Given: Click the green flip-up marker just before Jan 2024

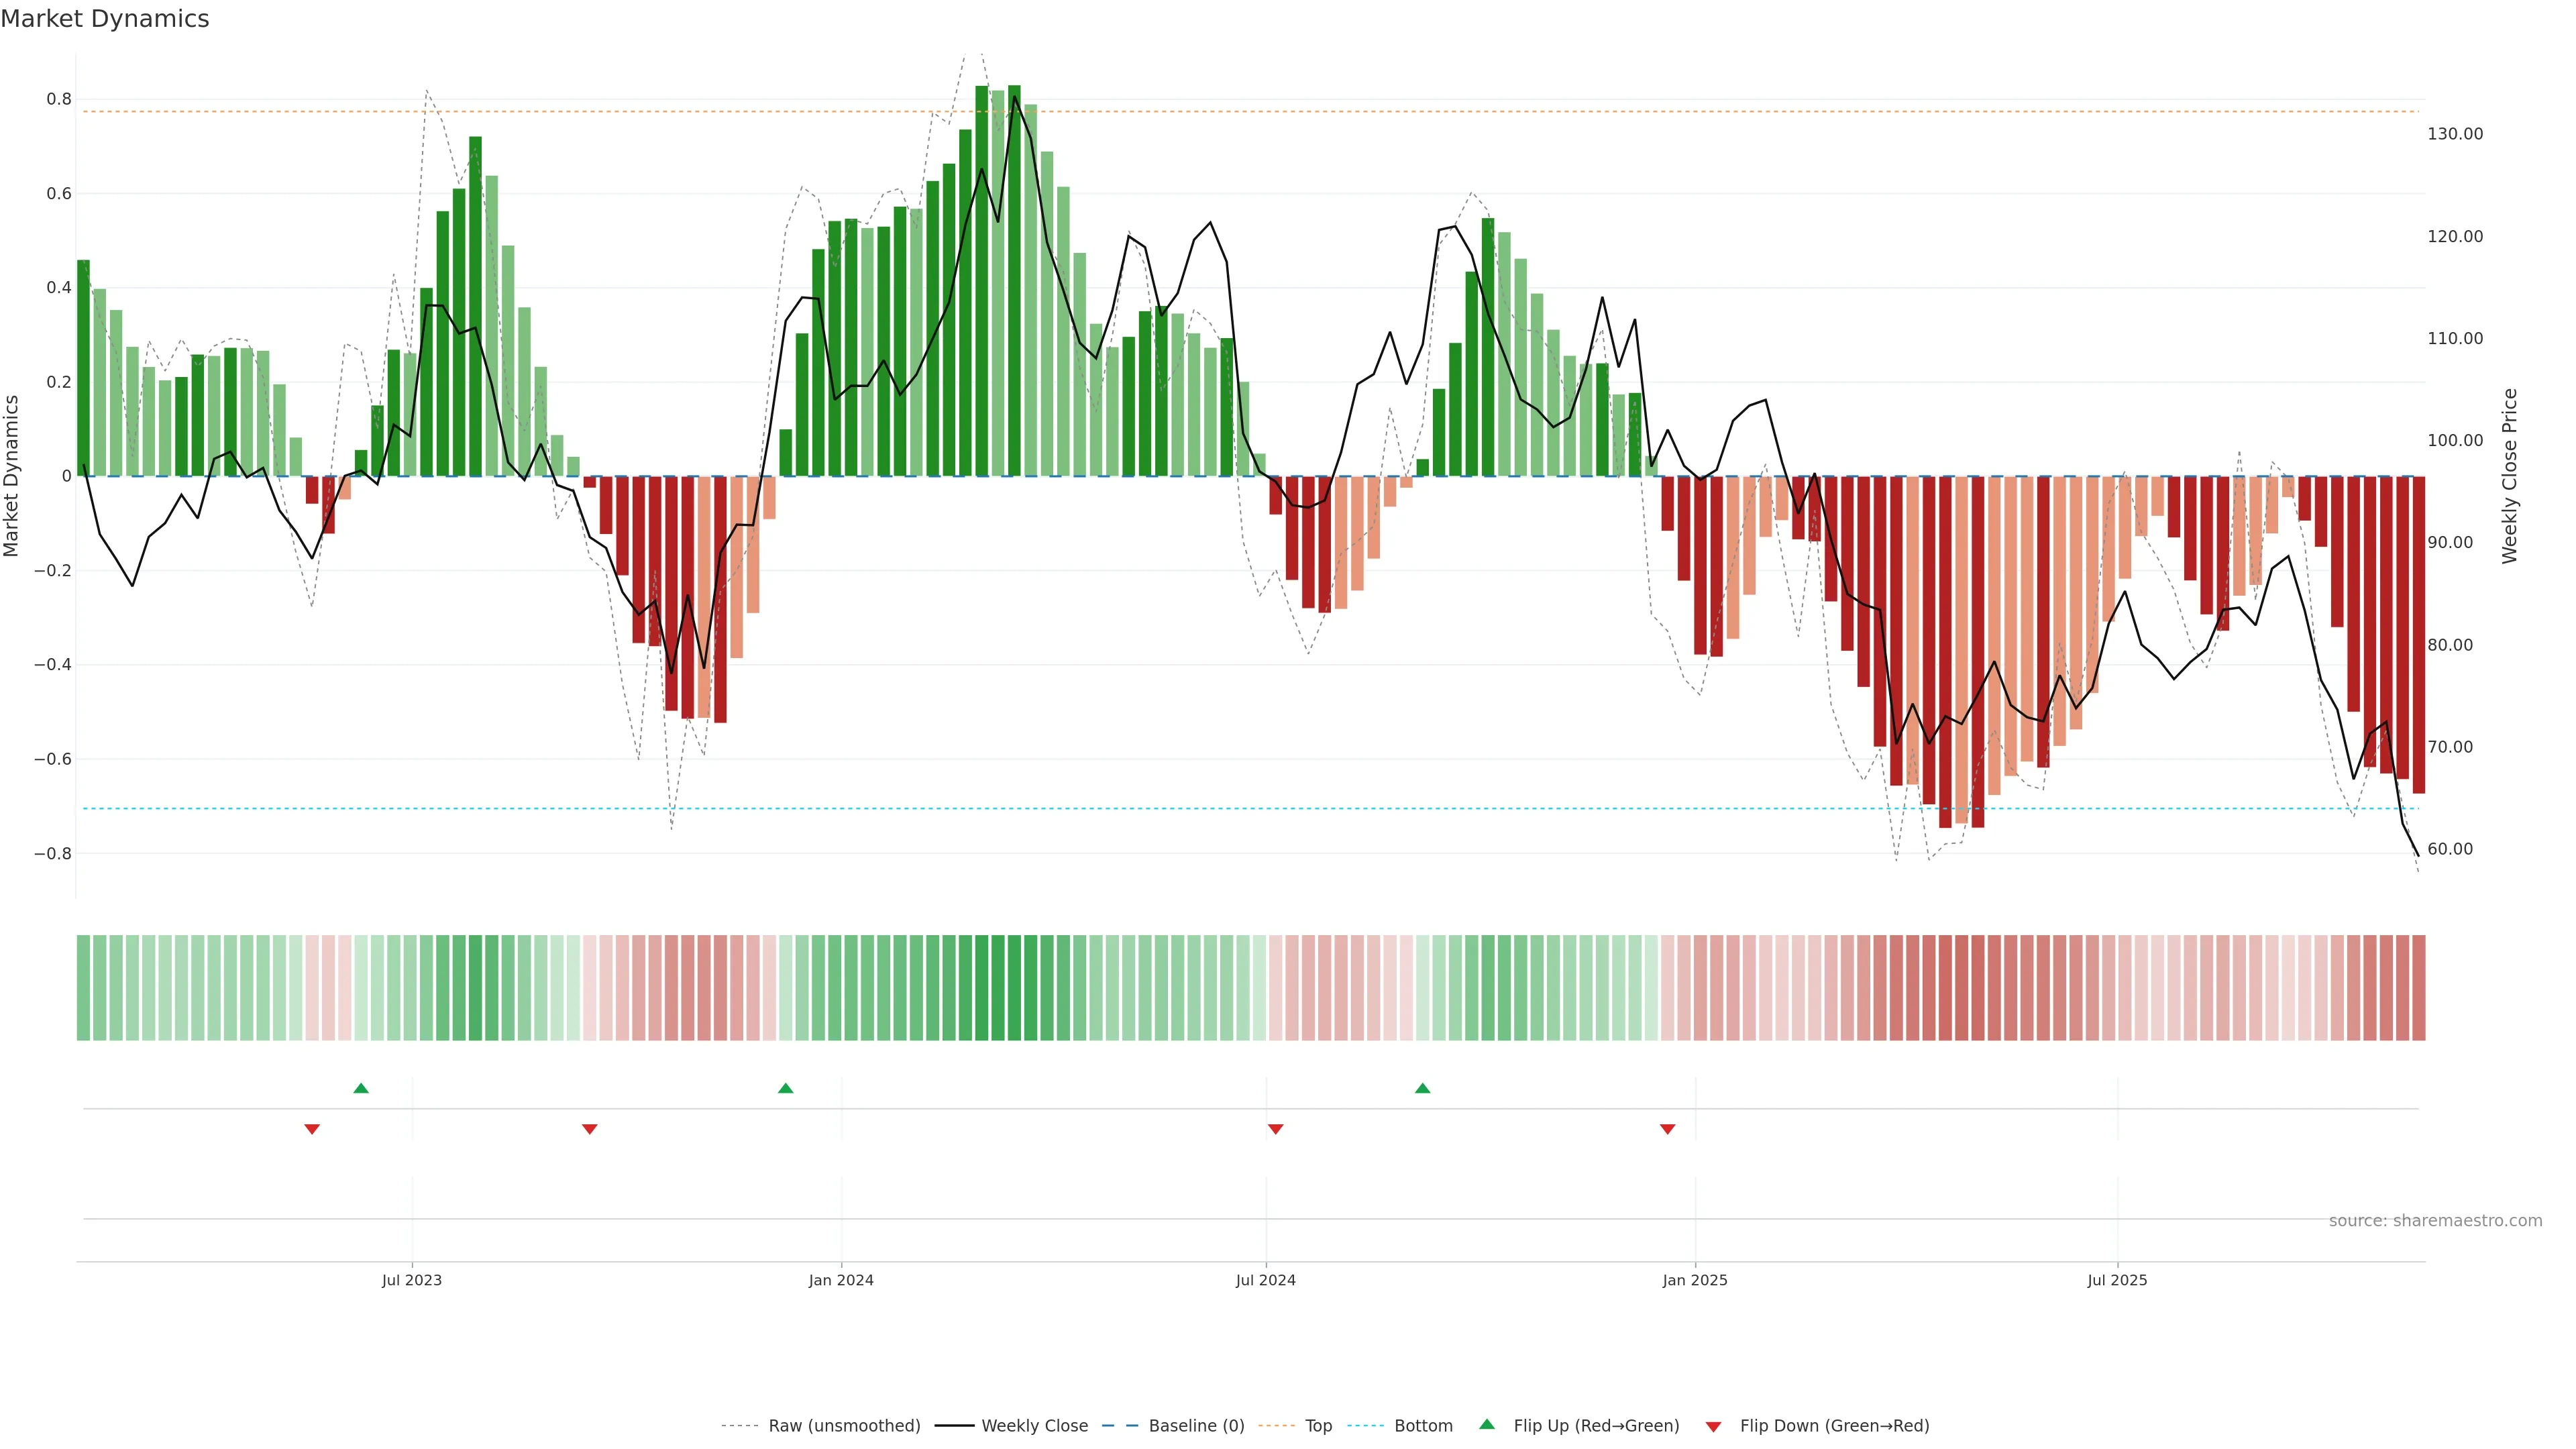Looking at the screenshot, I should click(x=785, y=1088).
